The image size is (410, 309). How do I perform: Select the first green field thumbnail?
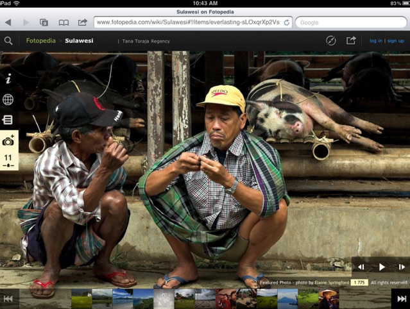81,299
